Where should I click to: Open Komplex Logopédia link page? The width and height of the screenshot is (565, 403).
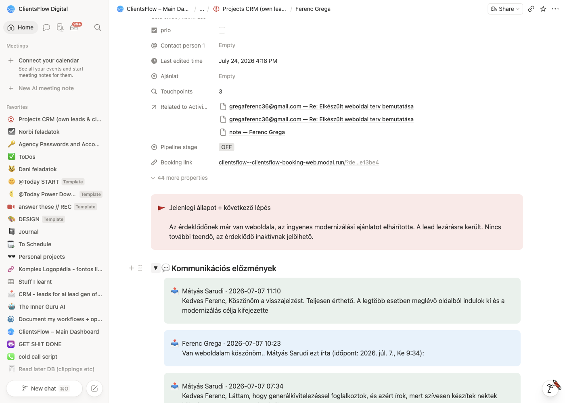(54, 269)
